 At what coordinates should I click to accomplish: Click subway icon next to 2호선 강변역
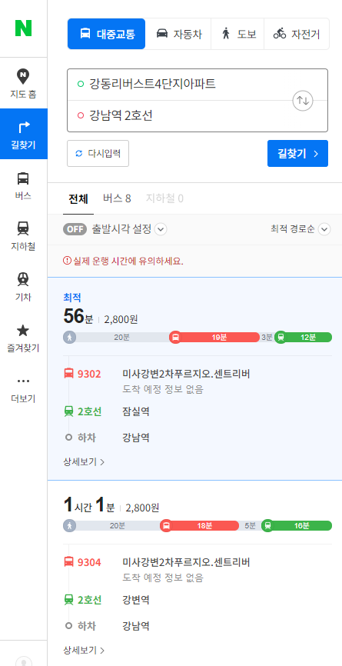(x=68, y=600)
